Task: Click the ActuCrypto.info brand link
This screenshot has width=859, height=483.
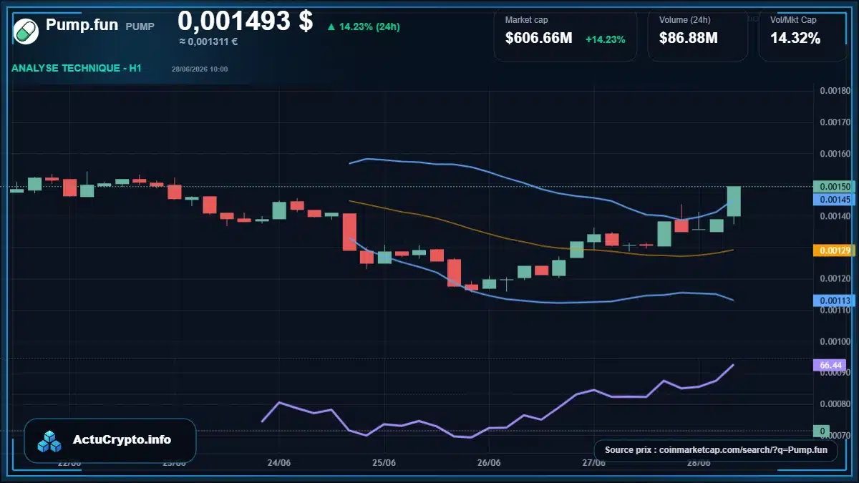Action: click(122, 440)
